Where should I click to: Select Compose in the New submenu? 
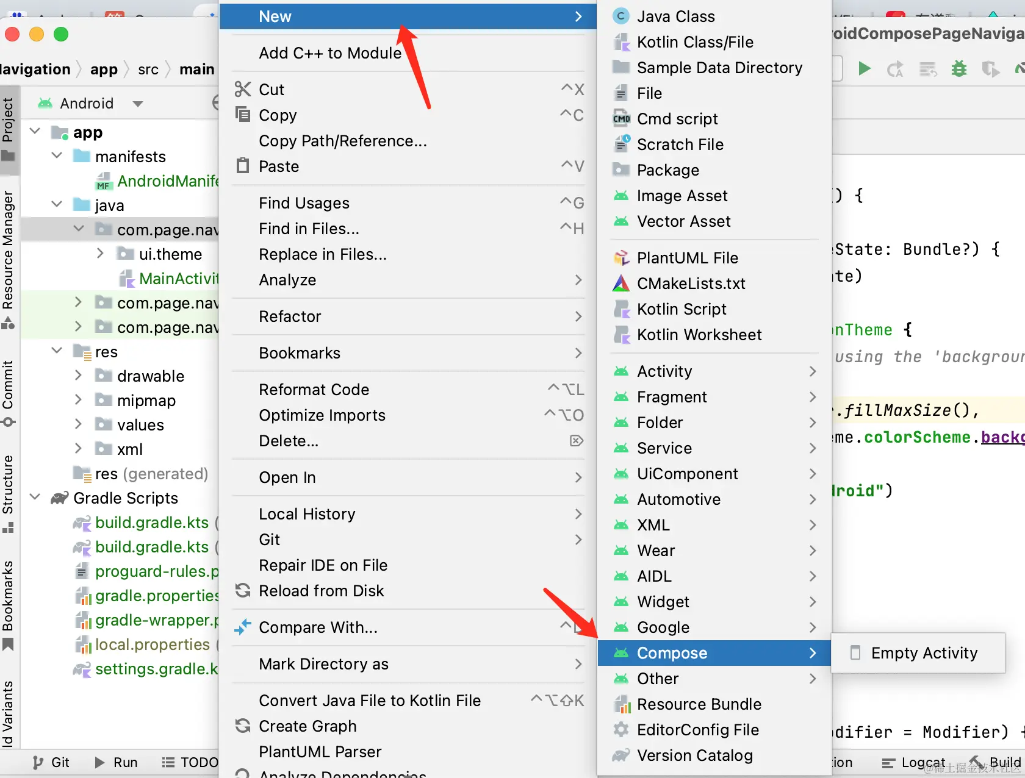714,653
